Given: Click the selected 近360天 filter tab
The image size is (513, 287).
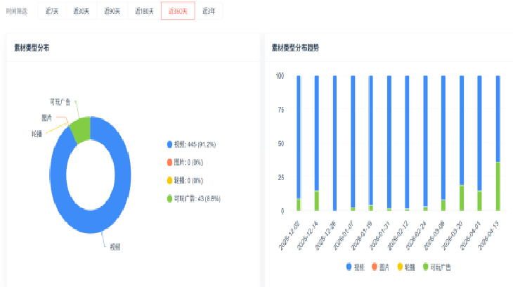Looking at the screenshot, I should tap(178, 11).
